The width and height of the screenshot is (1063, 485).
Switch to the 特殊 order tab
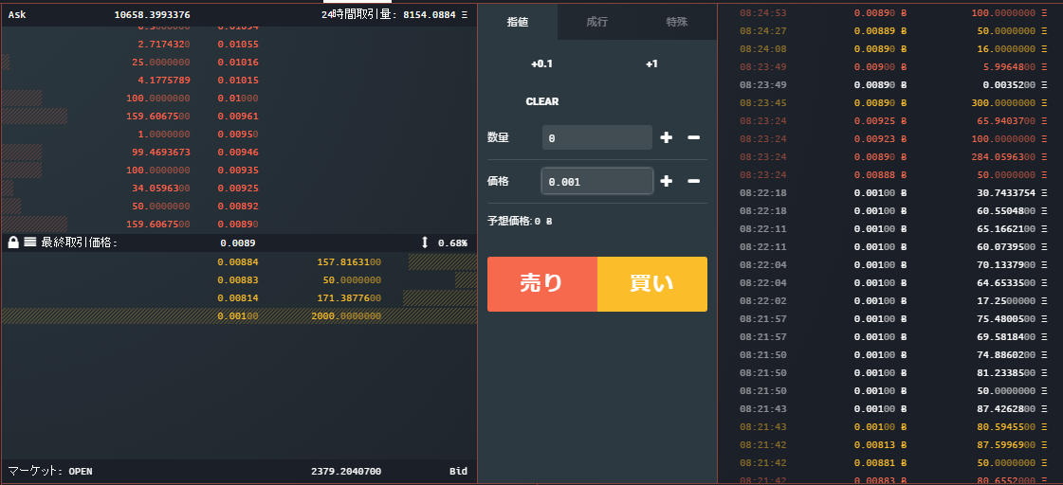(x=676, y=22)
